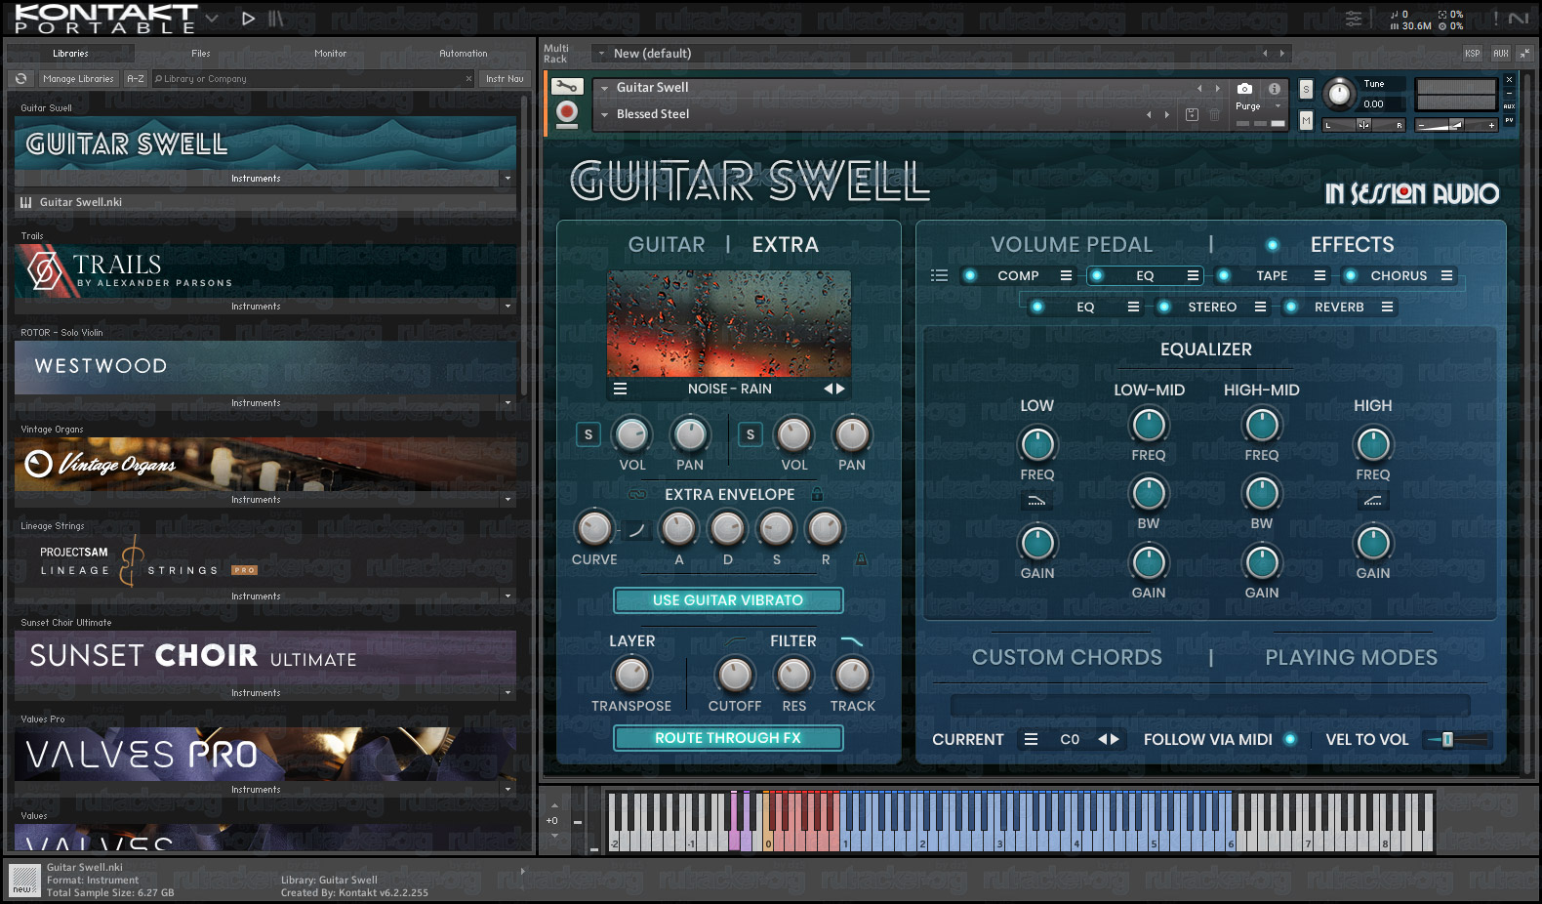Click the lock icon beside EXTRA ENVELOPE
The image size is (1542, 904).
tap(817, 494)
